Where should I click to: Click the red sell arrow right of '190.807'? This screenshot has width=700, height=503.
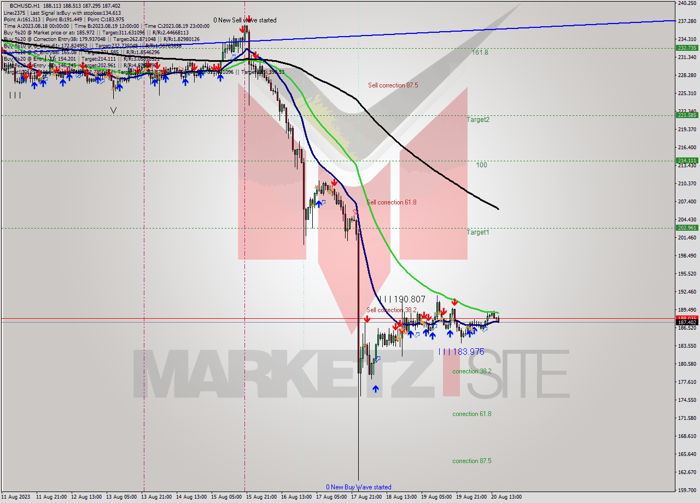[x=454, y=302]
